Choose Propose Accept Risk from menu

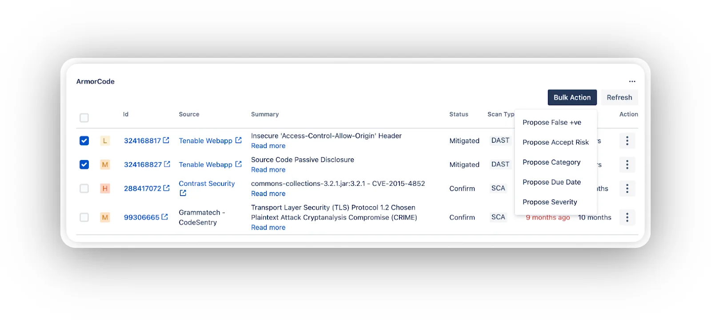coord(555,142)
